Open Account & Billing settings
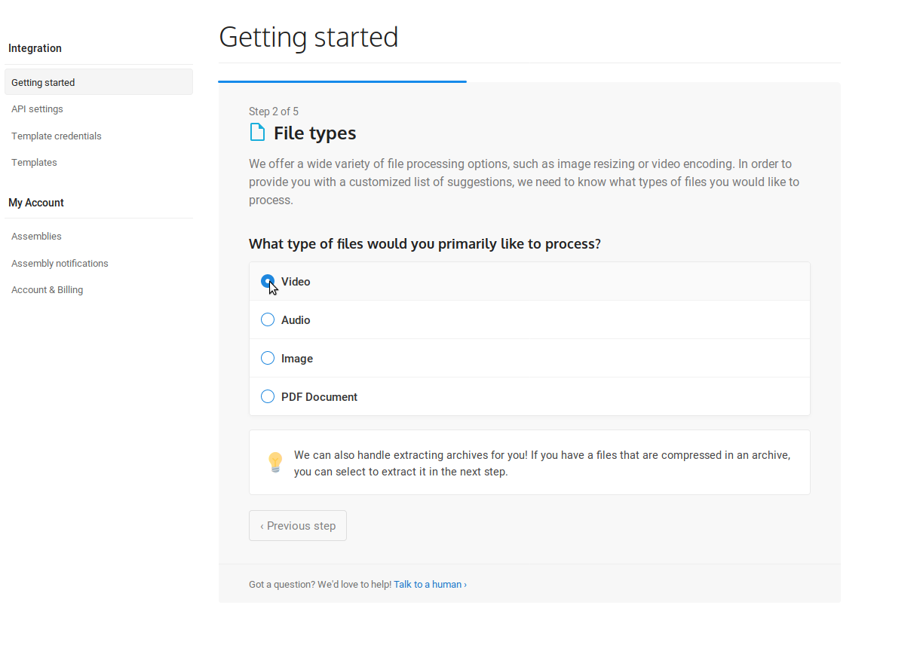The image size is (920, 648). pyautogui.click(x=47, y=290)
